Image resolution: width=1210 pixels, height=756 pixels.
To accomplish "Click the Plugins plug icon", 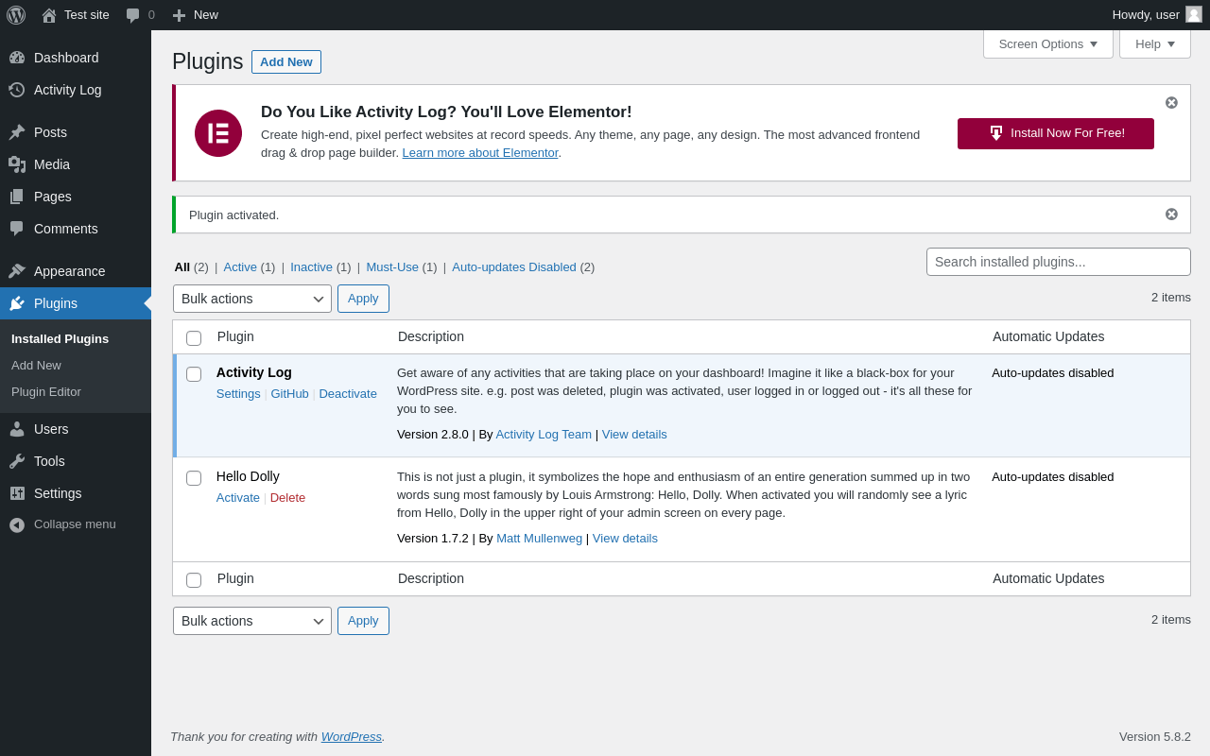I will pos(17,303).
